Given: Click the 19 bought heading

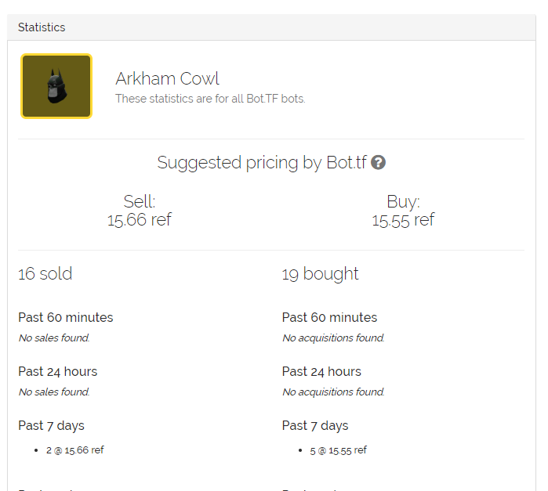Looking at the screenshot, I should (x=320, y=273).
